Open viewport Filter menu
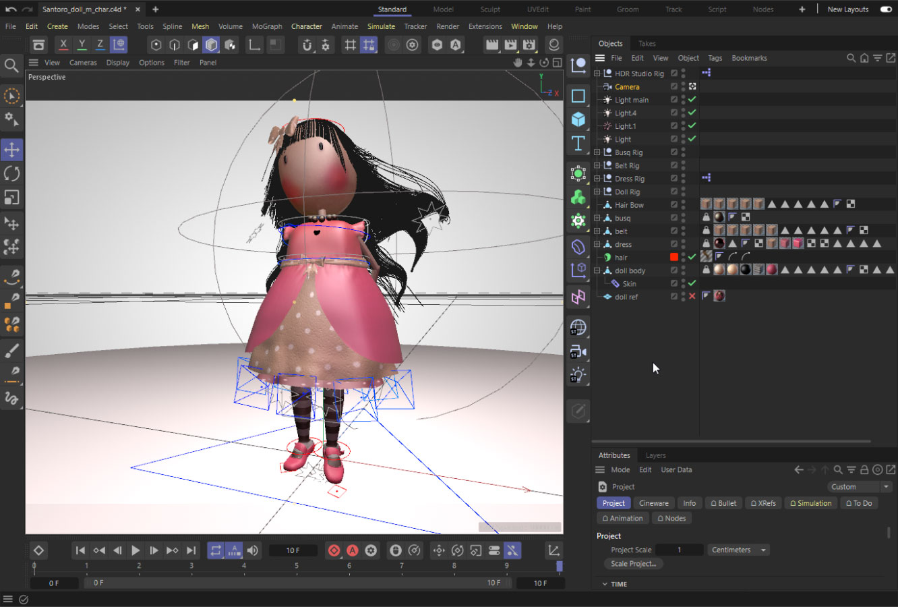898x607 pixels. point(182,63)
